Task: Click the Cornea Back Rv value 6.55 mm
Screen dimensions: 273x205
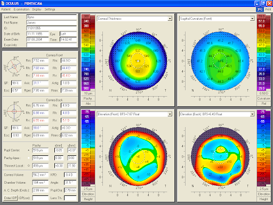Action: [x=41, y=121]
